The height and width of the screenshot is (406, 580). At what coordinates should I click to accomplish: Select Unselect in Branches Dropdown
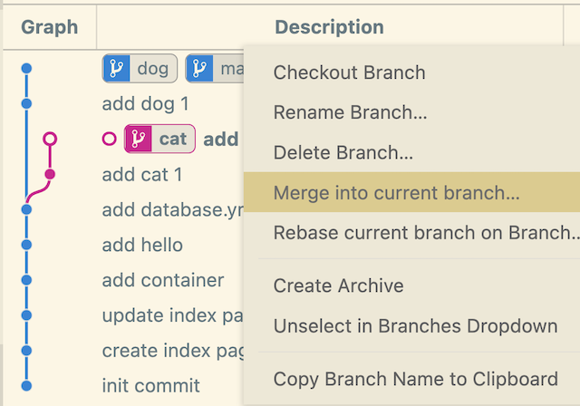tap(415, 326)
